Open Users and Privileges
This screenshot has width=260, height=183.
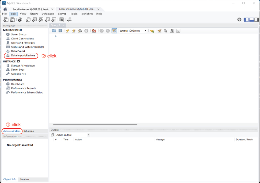pos(23,43)
